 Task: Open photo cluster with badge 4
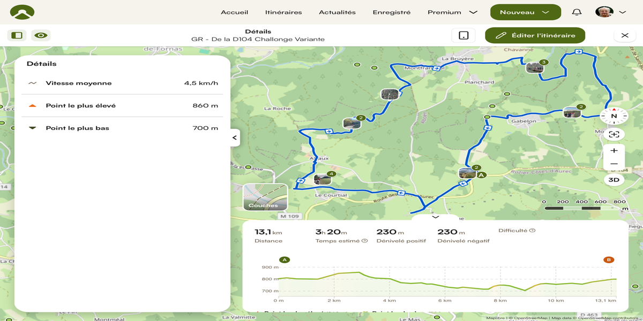(x=323, y=179)
